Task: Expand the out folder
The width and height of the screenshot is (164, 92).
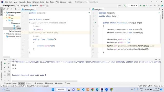Action: click(7, 18)
